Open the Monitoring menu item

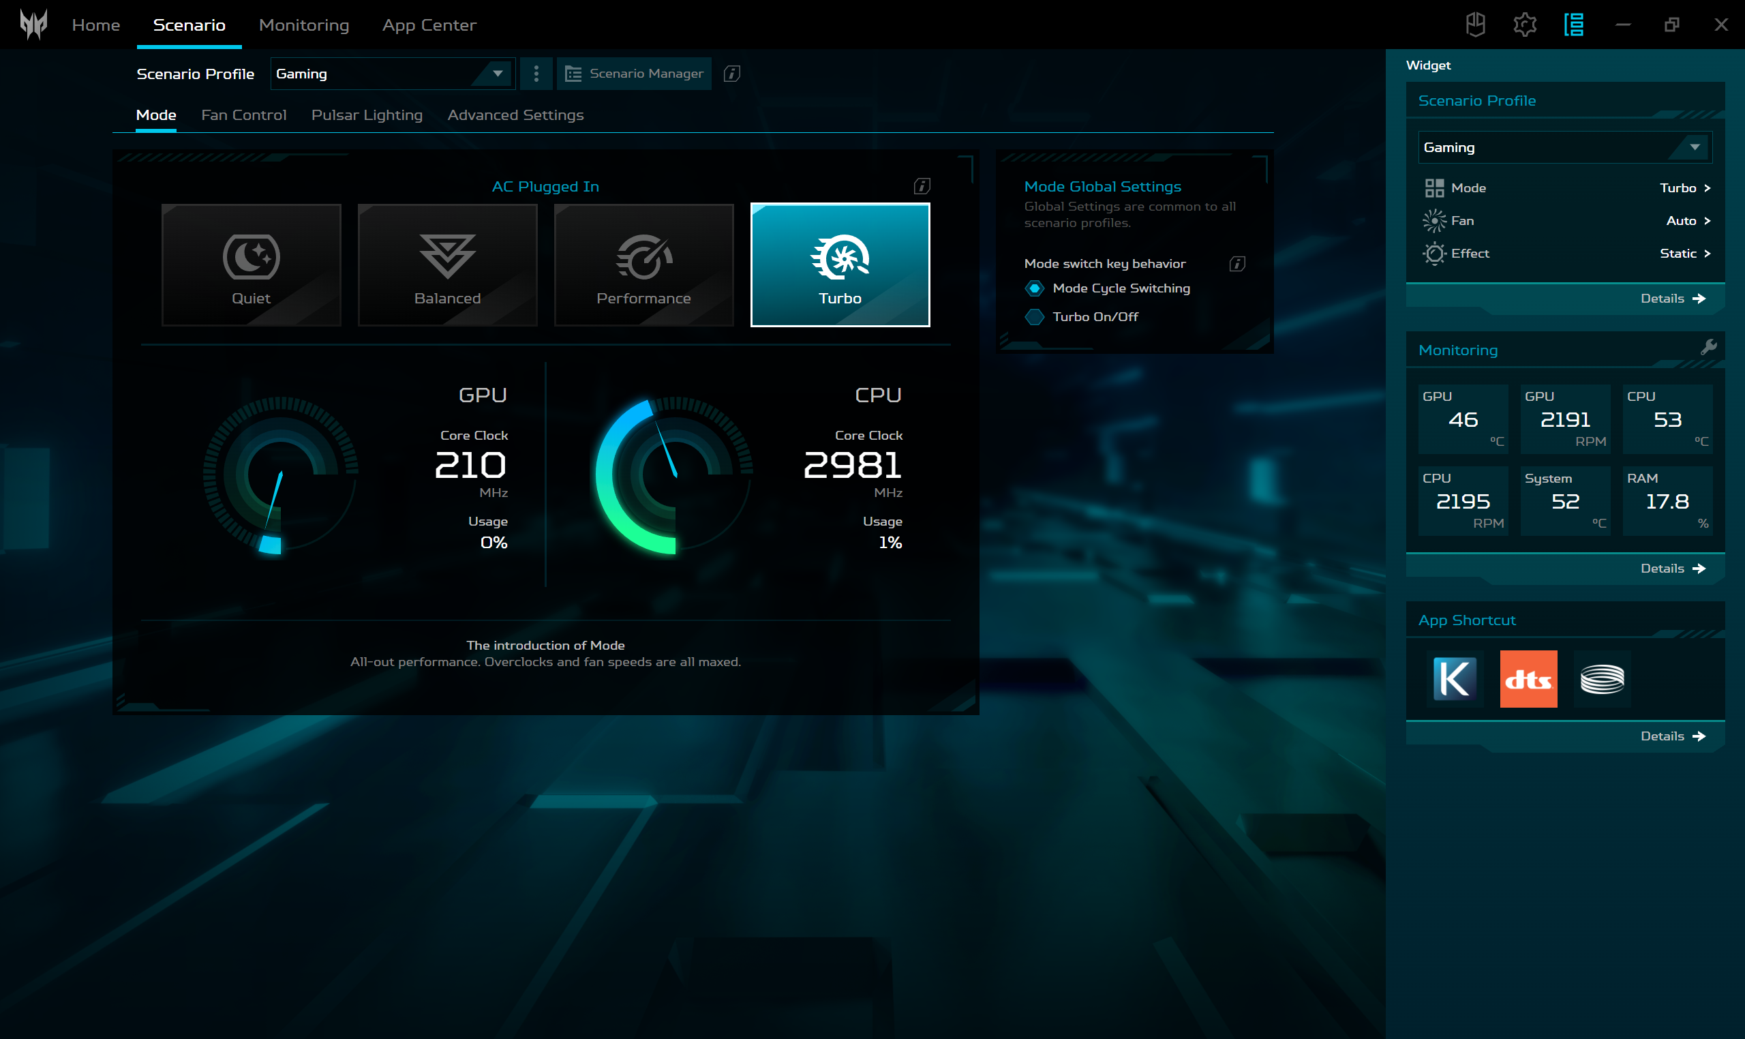304,25
